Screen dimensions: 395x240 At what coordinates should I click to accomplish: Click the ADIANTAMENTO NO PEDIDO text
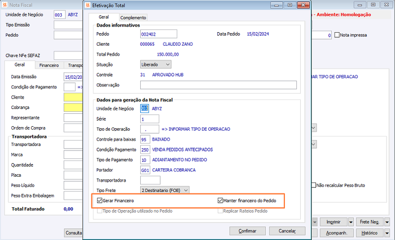(x=180, y=160)
